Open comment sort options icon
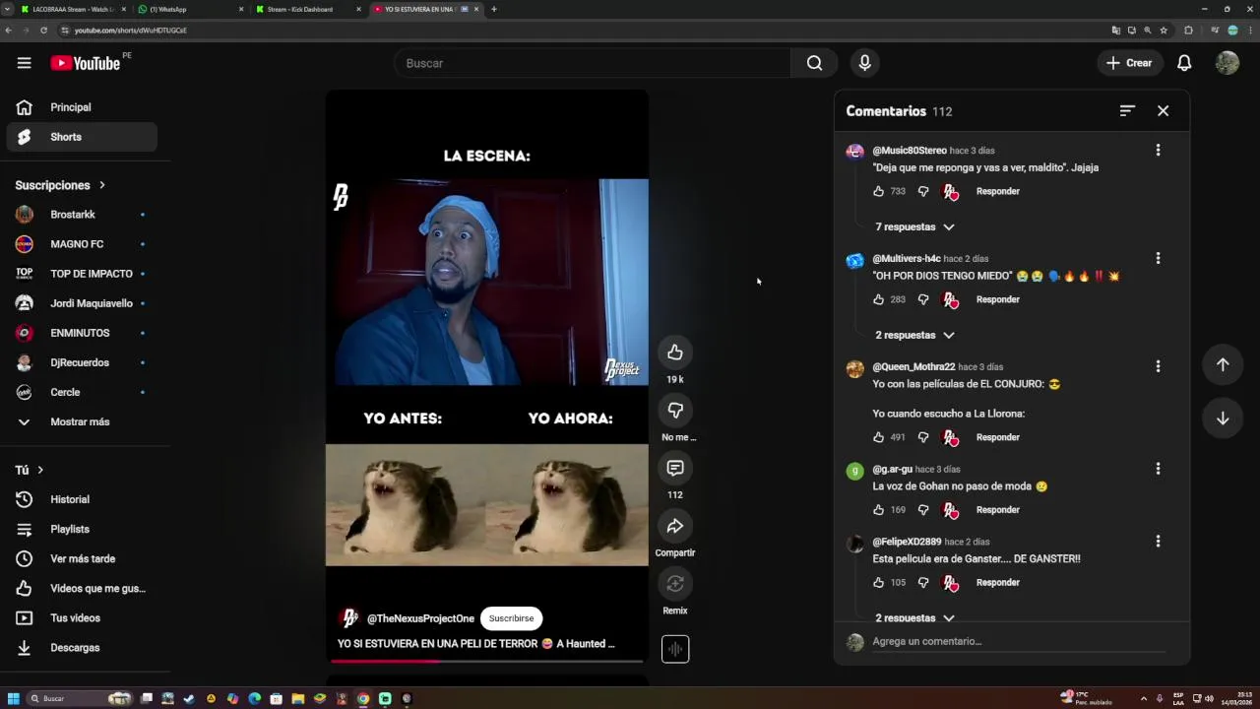 1127,111
